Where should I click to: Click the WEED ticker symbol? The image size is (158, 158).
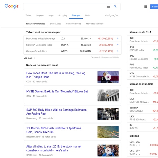pyautogui.click(x=64, y=51)
